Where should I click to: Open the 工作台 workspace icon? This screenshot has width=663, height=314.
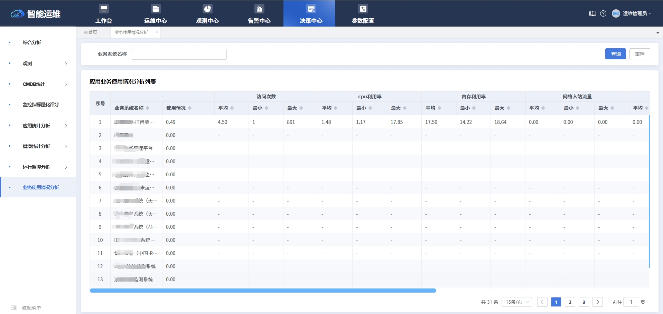point(103,13)
